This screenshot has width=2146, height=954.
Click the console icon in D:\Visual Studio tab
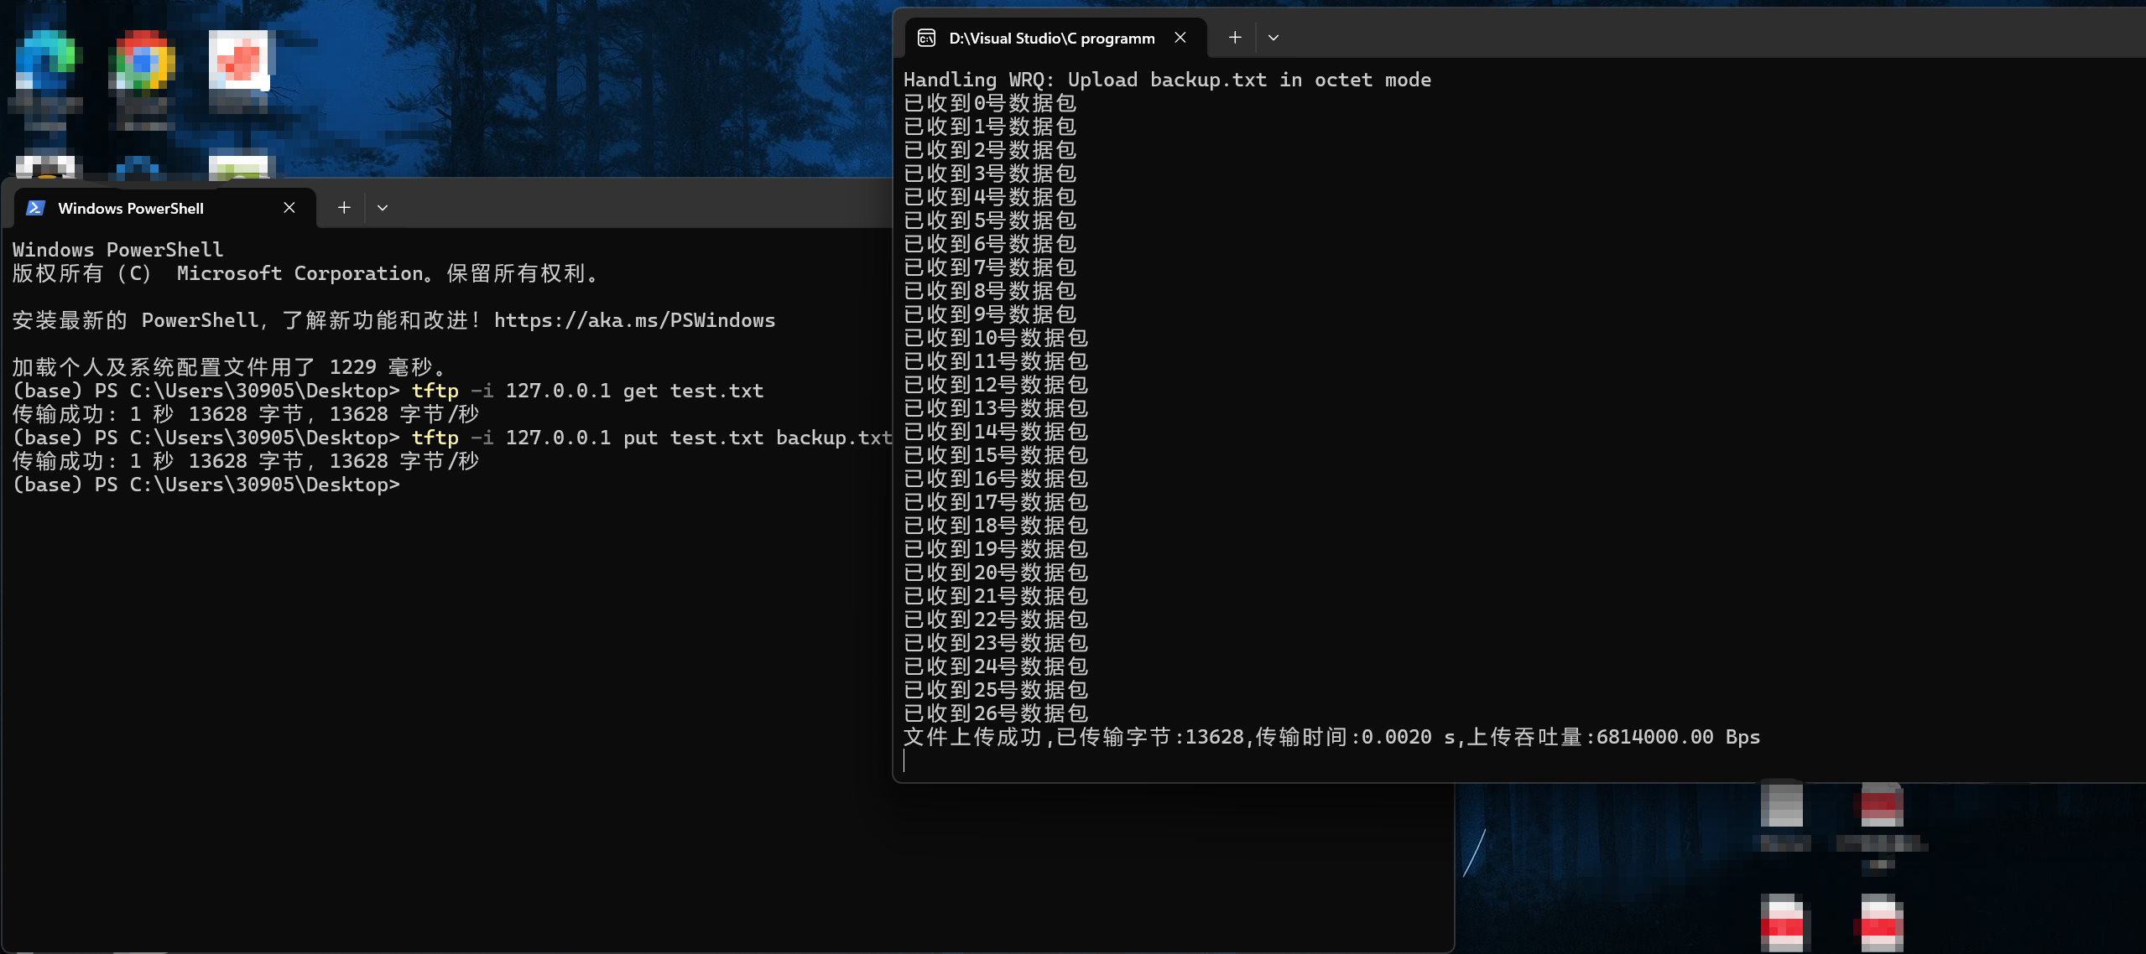click(926, 38)
